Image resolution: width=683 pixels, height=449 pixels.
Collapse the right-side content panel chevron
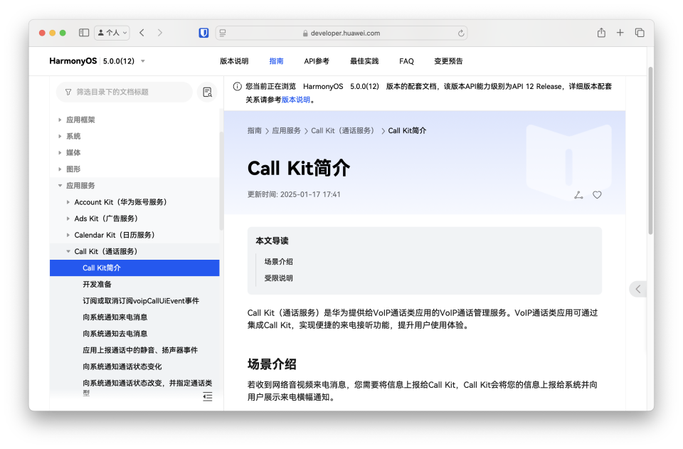pyautogui.click(x=638, y=289)
